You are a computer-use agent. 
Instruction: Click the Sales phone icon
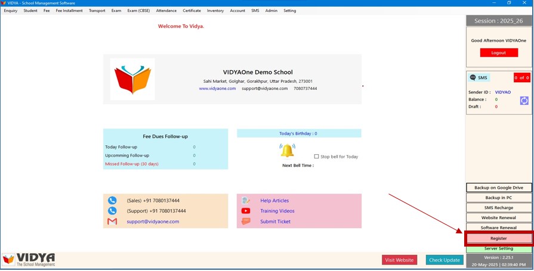pos(112,201)
